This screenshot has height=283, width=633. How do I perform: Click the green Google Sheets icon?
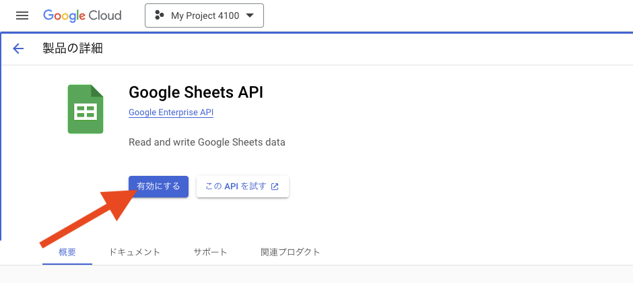(86, 109)
